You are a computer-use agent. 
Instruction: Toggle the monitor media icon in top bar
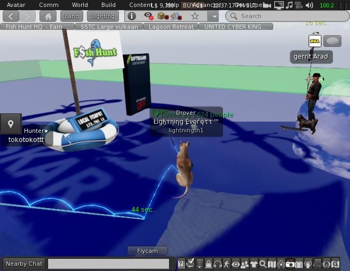click(x=279, y=5)
